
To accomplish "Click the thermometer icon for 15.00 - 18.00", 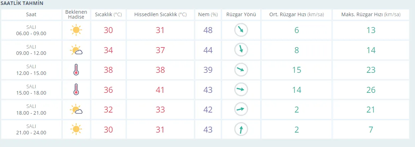I will 76,90.
